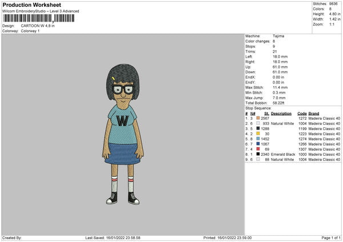The height and width of the screenshot is (242, 343).
Task: Click the Left value '18.0 mm'
Action: click(x=280, y=57)
